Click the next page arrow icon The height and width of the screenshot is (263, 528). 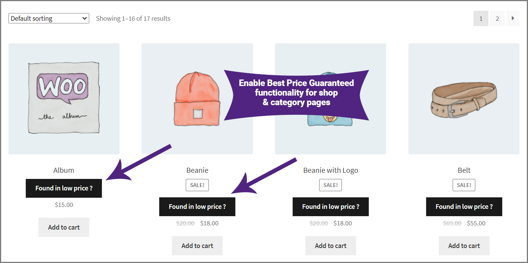pos(513,18)
